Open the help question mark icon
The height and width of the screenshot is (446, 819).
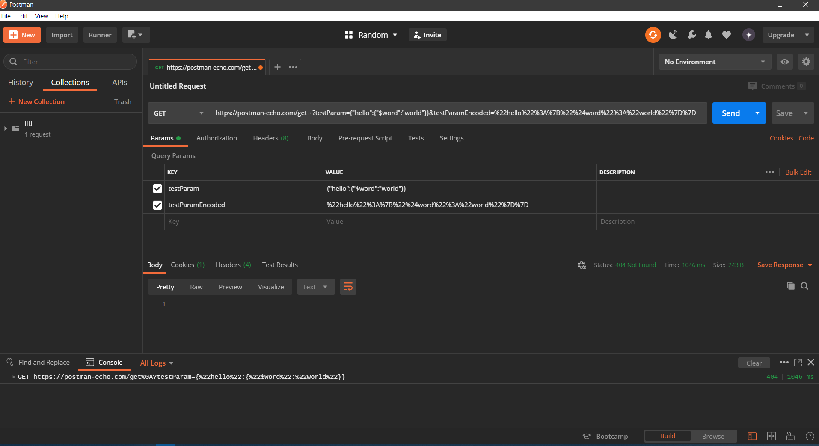[810, 436]
